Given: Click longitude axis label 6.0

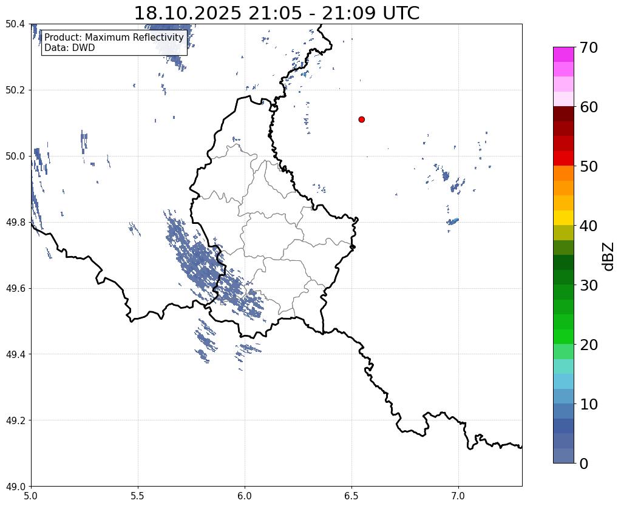Looking at the screenshot, I should [x=245, y=496].
